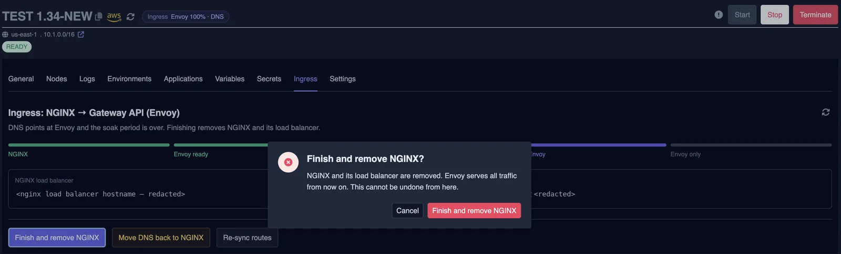The image size is (841, 254).
Task: Click the nginx load balancer hostname text
Action: tap(100, 194)
